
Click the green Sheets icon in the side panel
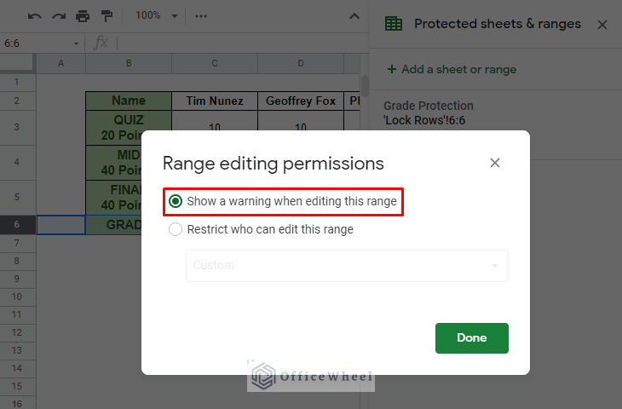point(394,24)
